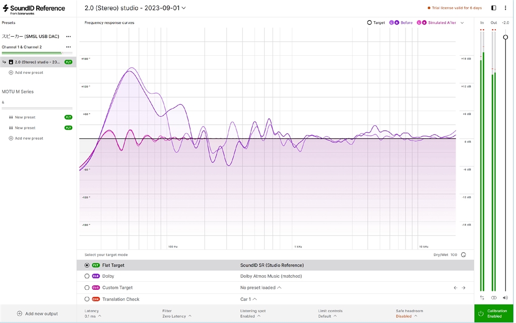Click the speaker mute icon below the volume slider
The image size is (516, 323).
(x=505, y=298)
